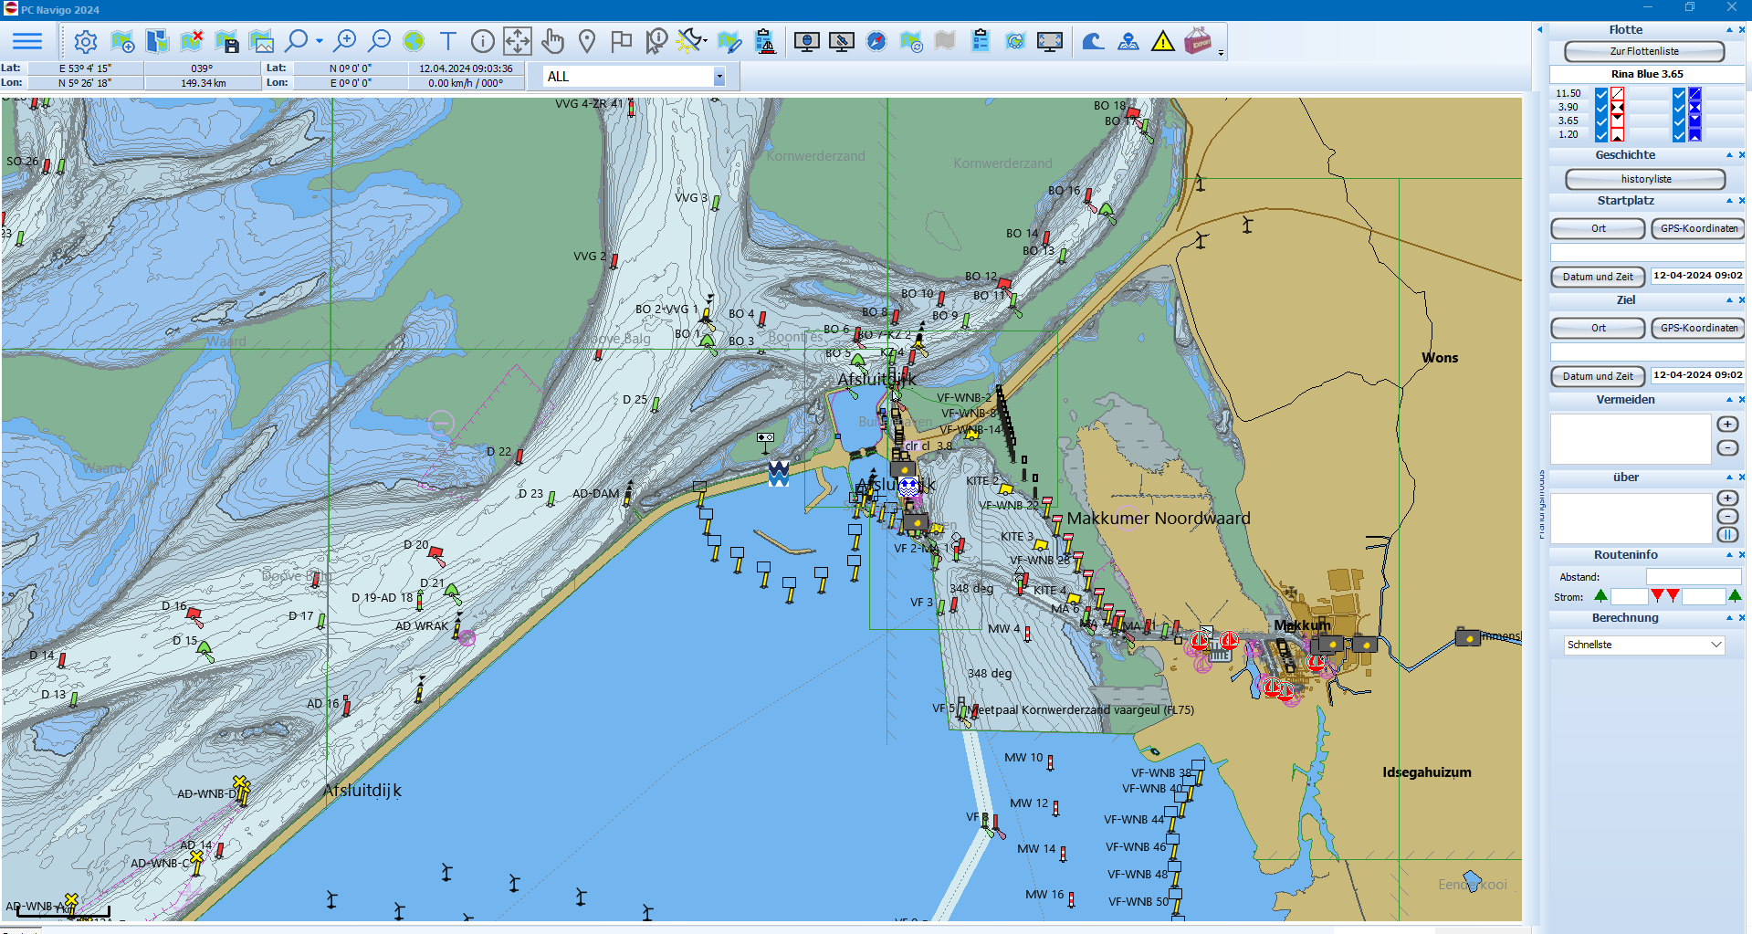Click the globe overview icon
The height and width of the screenshot is (934, 1752).
pyautogui.click(x=414, y=42)
